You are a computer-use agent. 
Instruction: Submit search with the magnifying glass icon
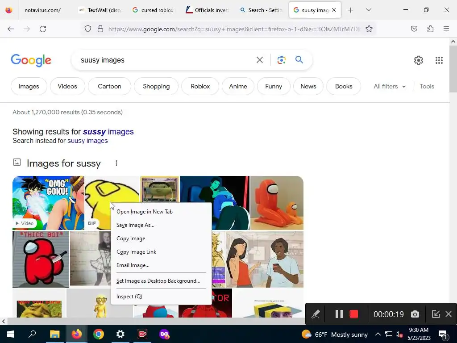click(x=299, y=60)
